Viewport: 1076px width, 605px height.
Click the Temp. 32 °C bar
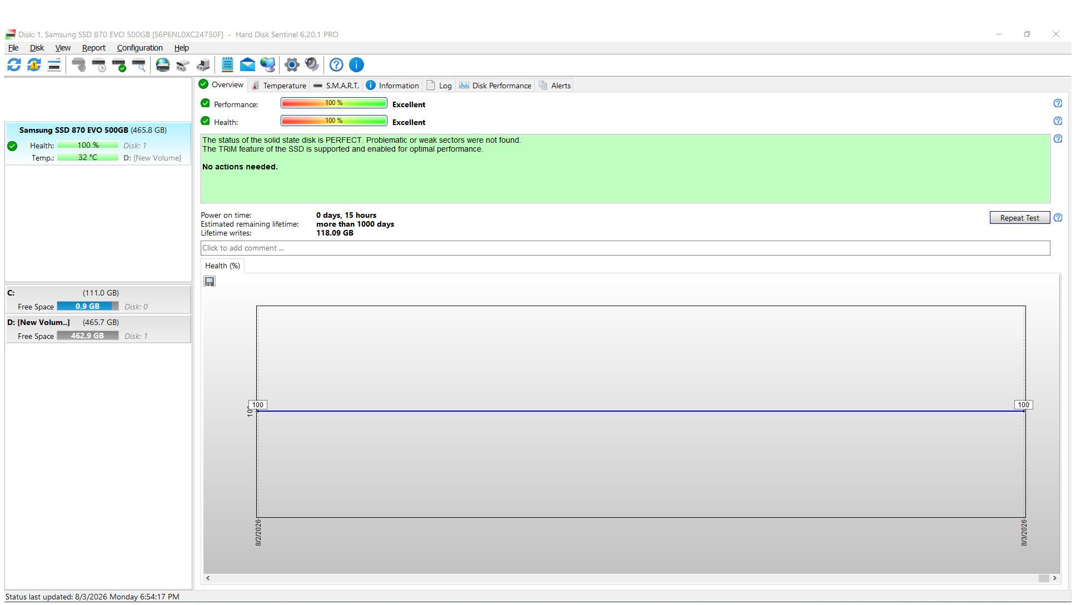click(88, 158)
